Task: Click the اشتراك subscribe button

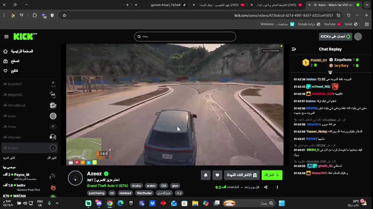Action: [272, 175]
